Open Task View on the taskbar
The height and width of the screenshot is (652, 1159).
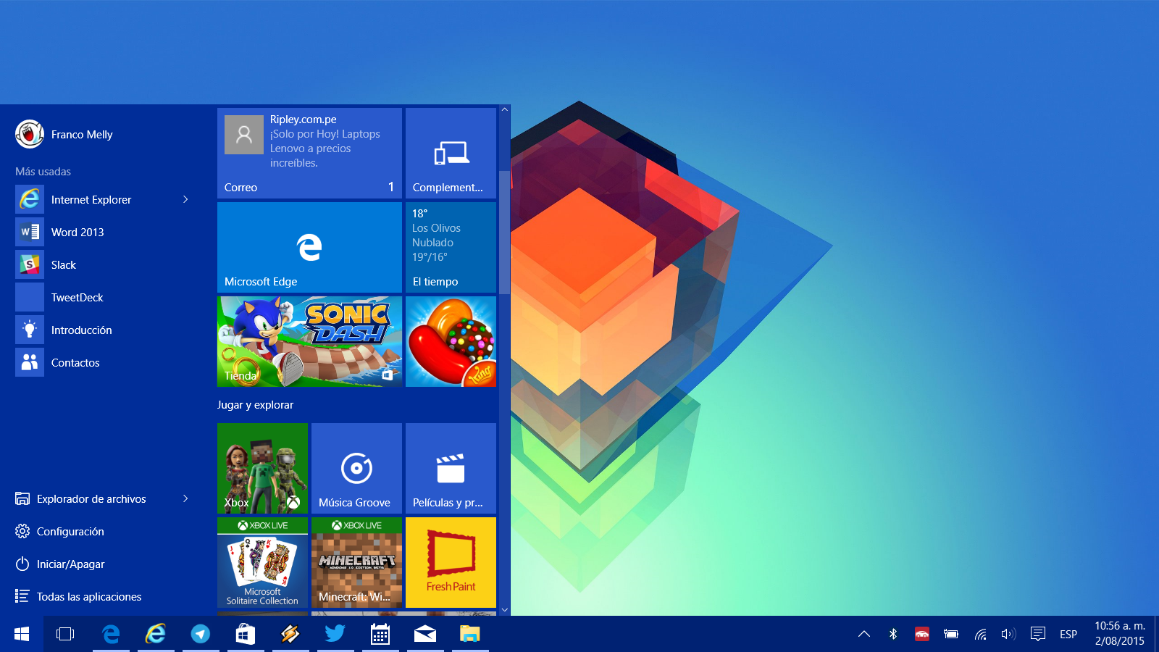65,634
